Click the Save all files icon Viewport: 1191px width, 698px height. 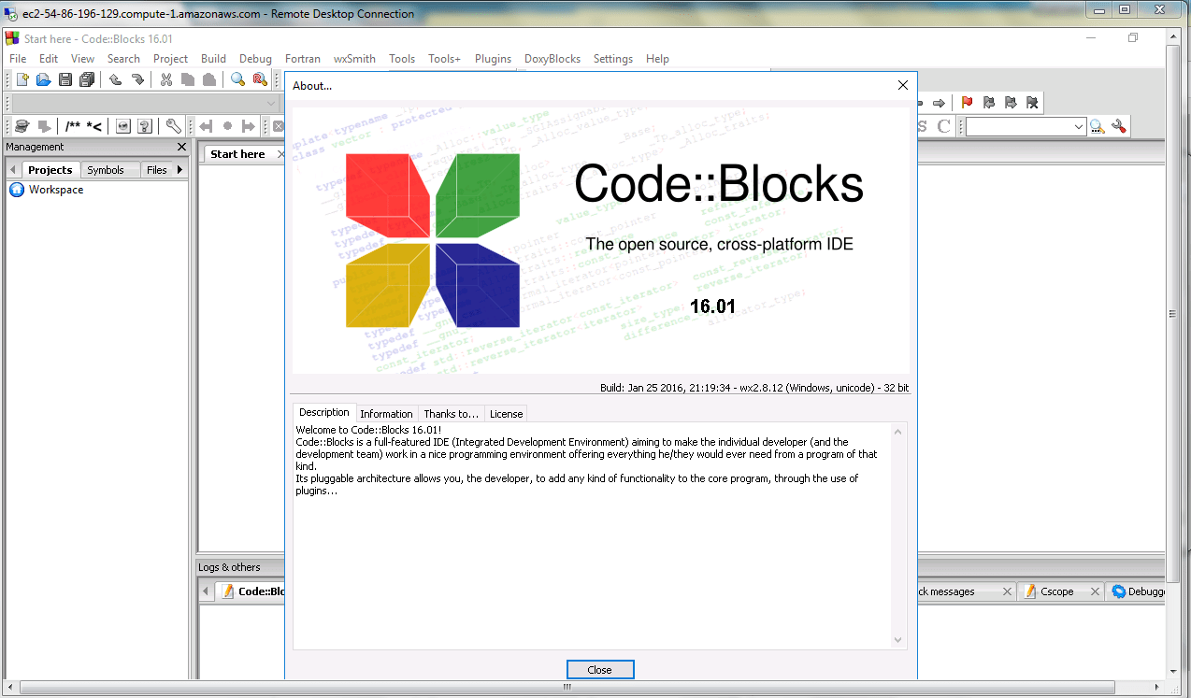(87, 79)
